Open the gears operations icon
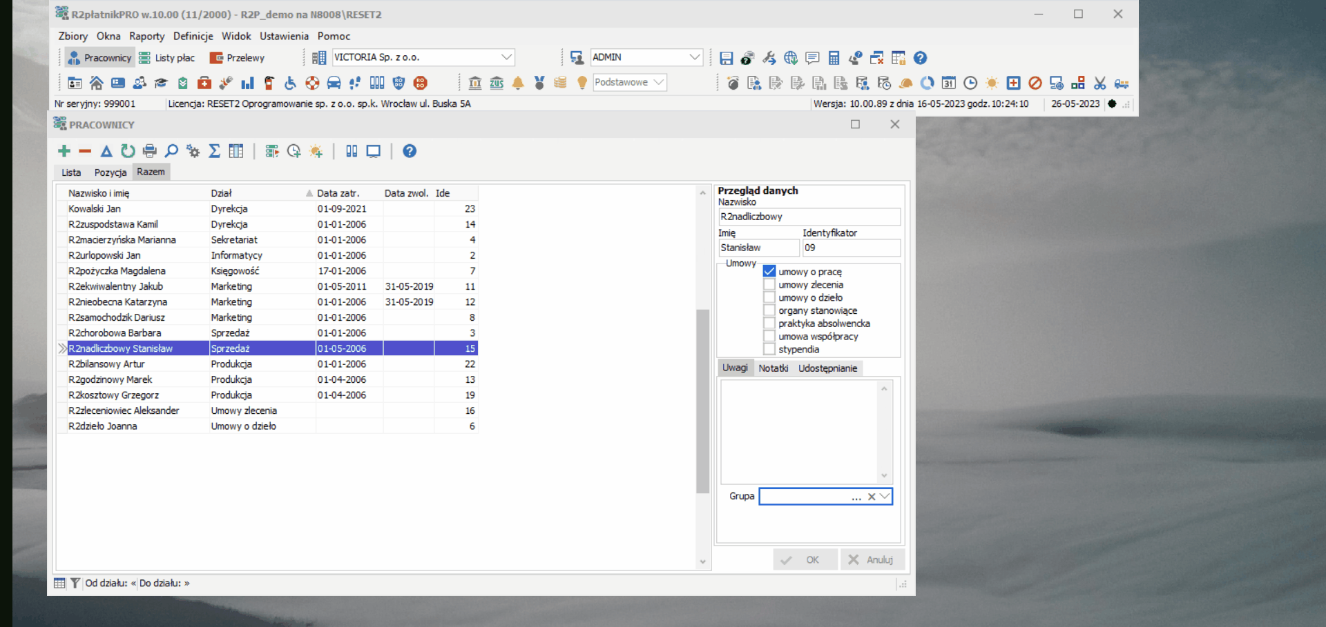Viewport: 1326px width, 627px height. tap(193, 151)
